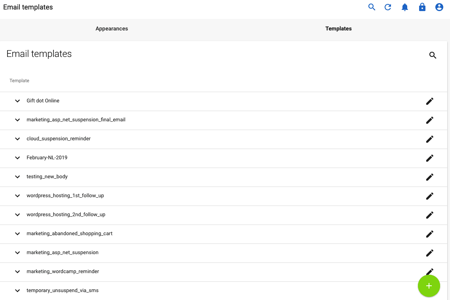Expand the temporary_unsuspend_via_sms row

(x=17, y=291)
